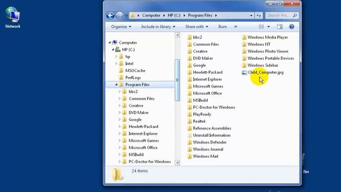Select MSBuild folder icon in file list
Image resolution: width=341 pixels, height=192 pixels.
(190, 100)
